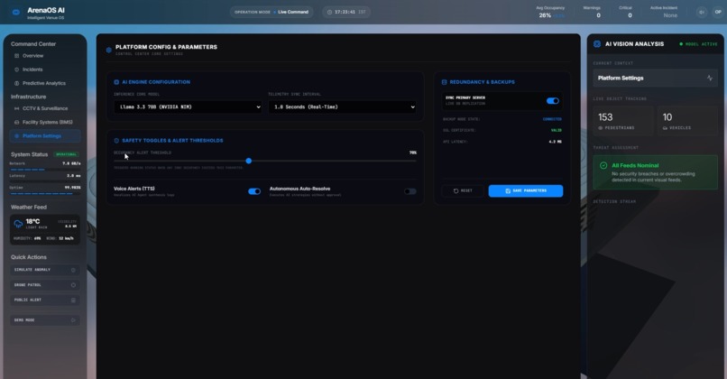
Task: Click the ArenaOS AI logo icon
Action: [15, 13]
